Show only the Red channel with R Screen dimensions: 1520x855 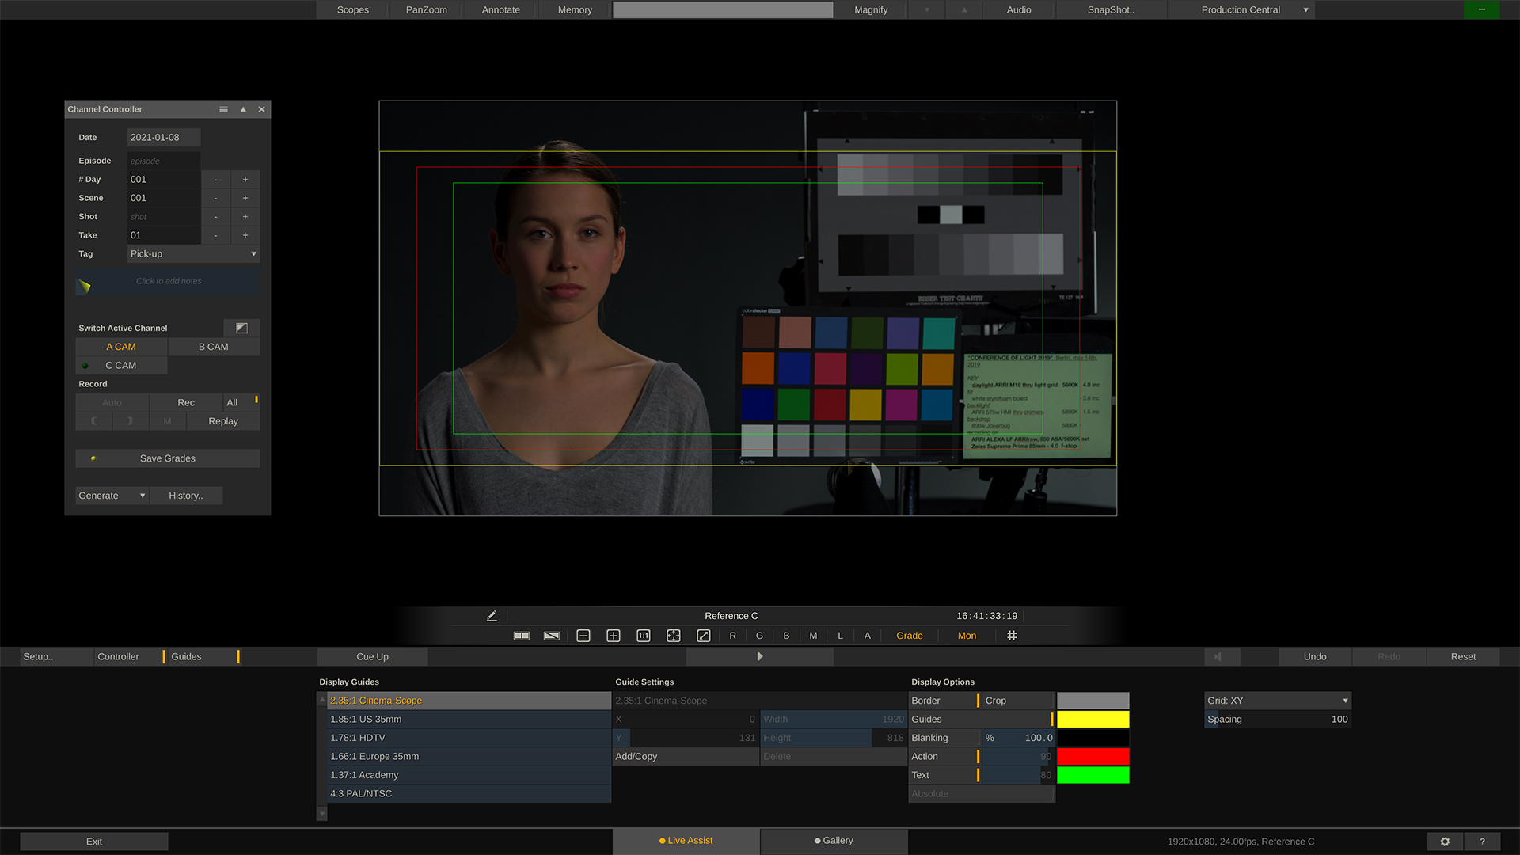pos(732,635)
